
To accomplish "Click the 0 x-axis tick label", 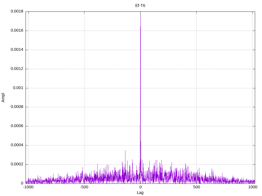I will tap(140, 187).
